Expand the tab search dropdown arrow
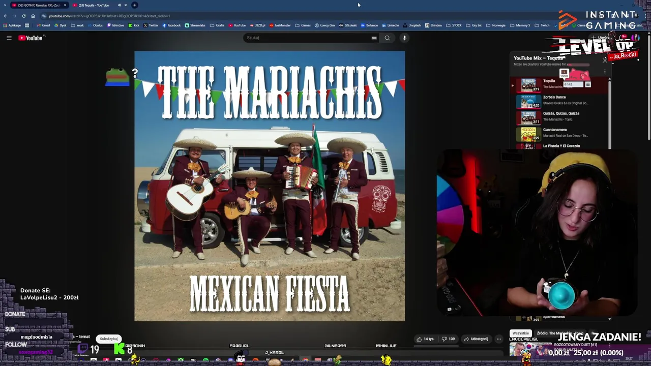The width and height of the screenshot is (651, 366). tap(5, 5)
